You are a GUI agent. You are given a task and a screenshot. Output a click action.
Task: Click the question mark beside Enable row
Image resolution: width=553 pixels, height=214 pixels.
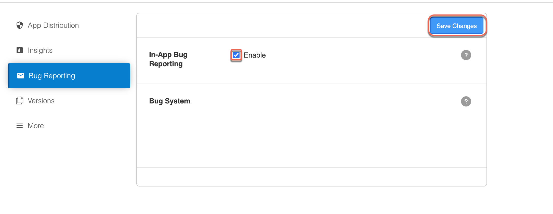pos(466,55)
